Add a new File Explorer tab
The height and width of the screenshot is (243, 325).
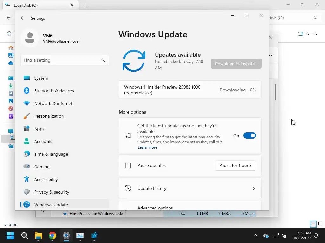[x=86, y=5]
